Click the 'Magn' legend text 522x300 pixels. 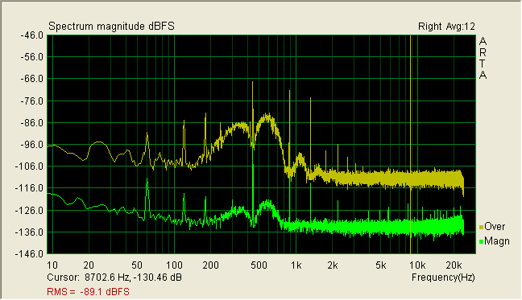497,241
